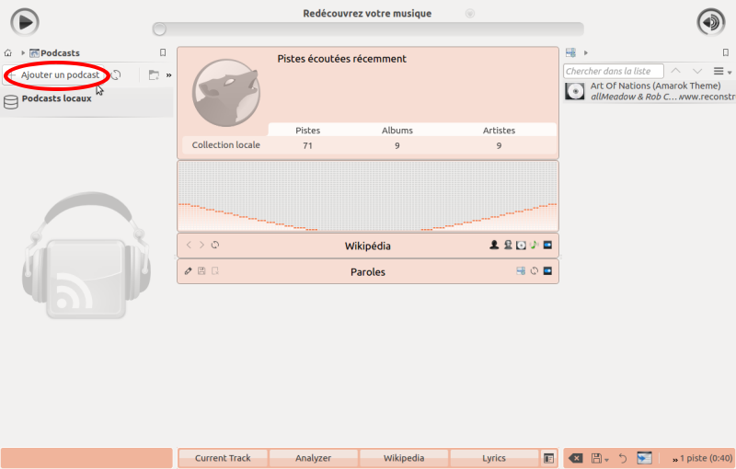Open bookmarks in the media sources panel
This screenshot has width=736, height=469.
163,52
